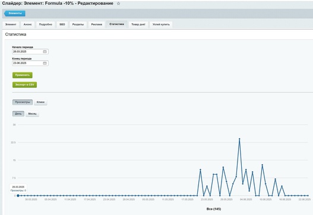Add page to favorites with star icon
Viewport: 313px width, 215px height.
pyautogui.click(x=118, y=4)
